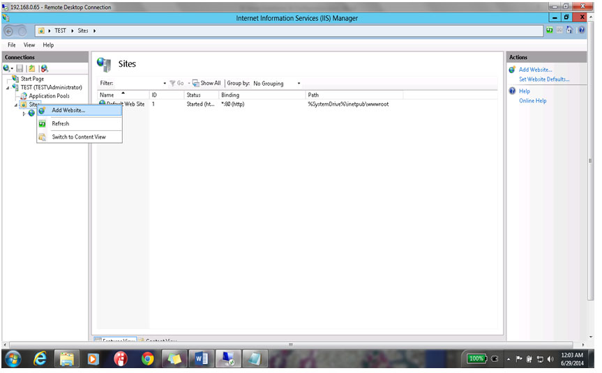Image resolution: width=602 pixels, height=373 pixels.
Task: Click the Home icon beside the address bar
Action: [x=569, y=30]
